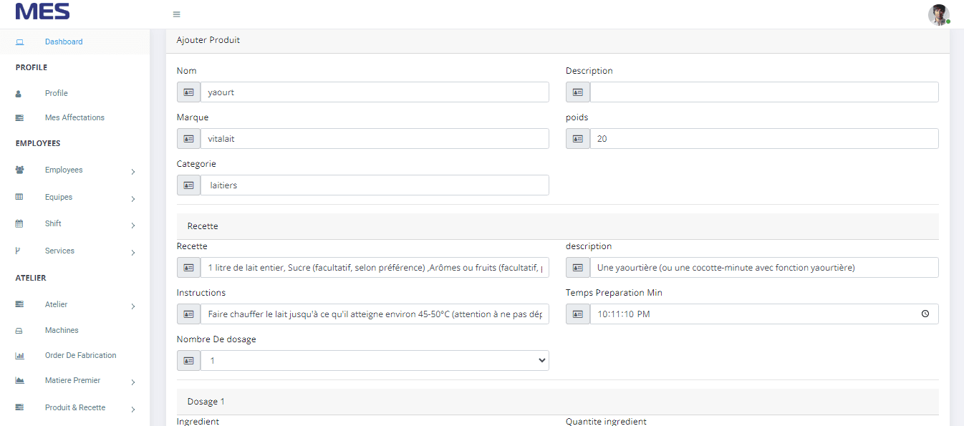This screenshot has height=426, width=964.
Task: Select the Shift calendar icon
Action: [x=18, y=223]
